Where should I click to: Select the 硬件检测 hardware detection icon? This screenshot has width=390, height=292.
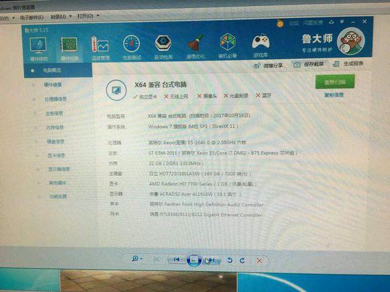[x=69, y=49]
